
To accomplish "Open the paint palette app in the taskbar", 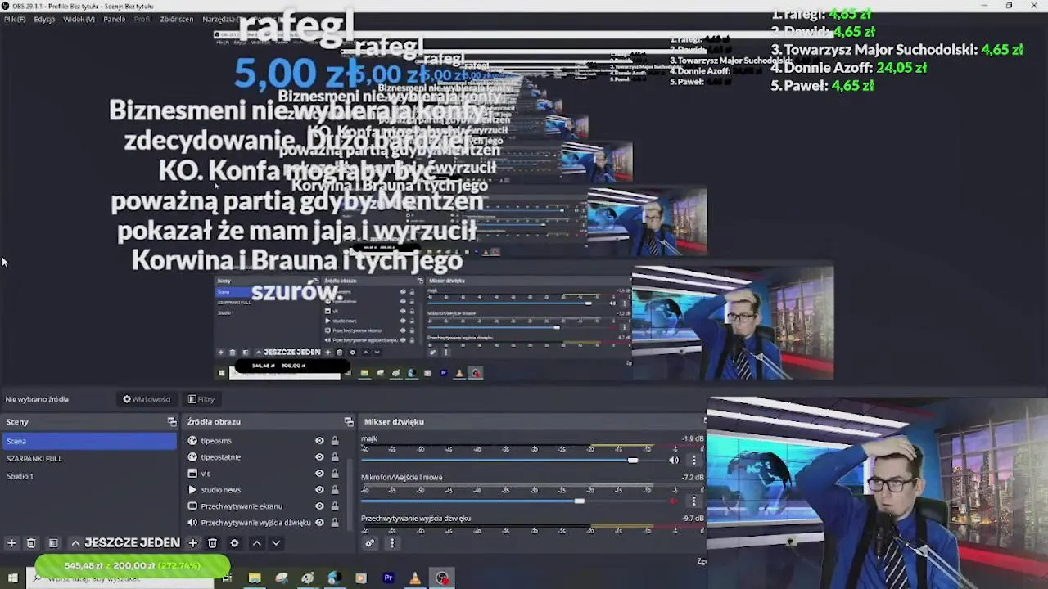I will click(307, 578).
